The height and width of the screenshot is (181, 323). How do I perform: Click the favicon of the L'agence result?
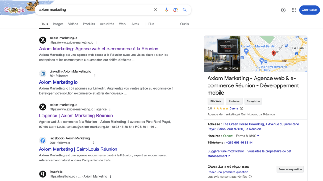43,107
